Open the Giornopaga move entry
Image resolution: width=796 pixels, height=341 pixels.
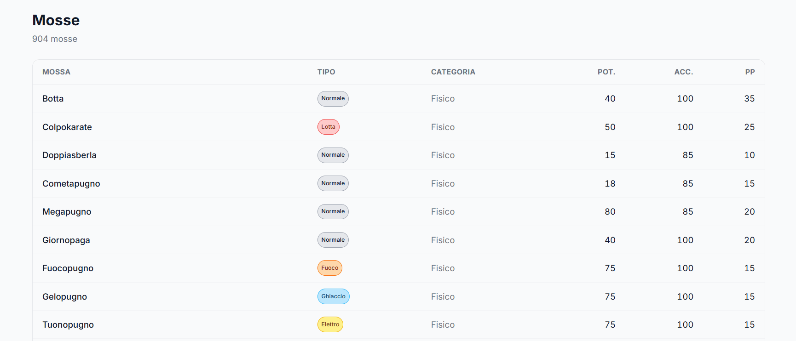pyautogui.click(x=66, y=240)
